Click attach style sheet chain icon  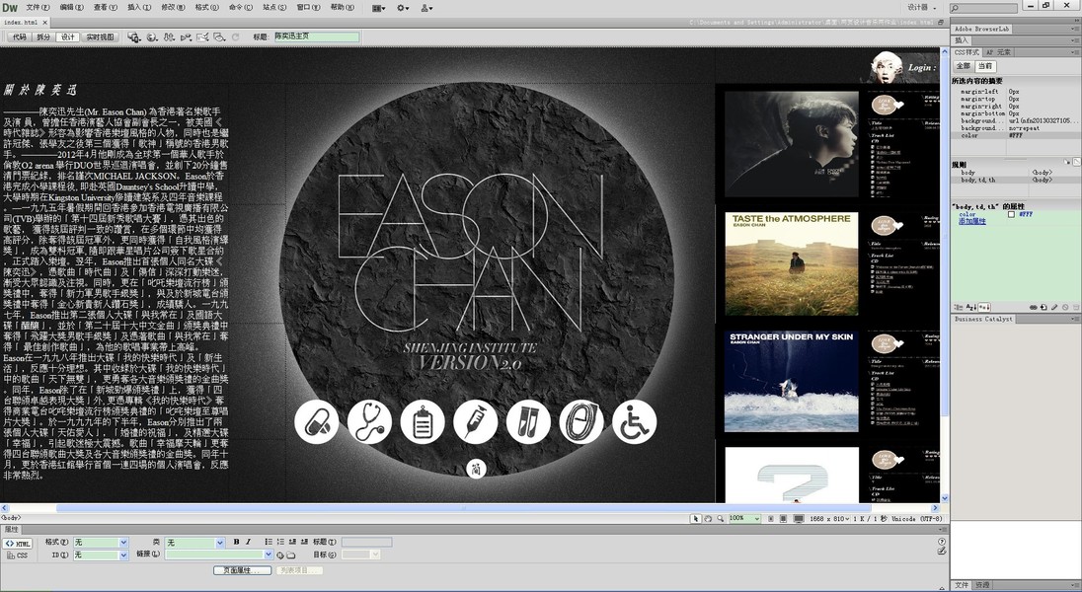click(x=1033, y=307)
